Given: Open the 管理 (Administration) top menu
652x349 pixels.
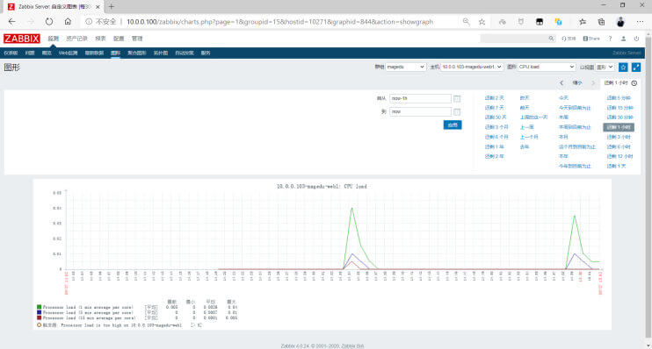Looking at the screenshot, I should [x=137, y=39].
